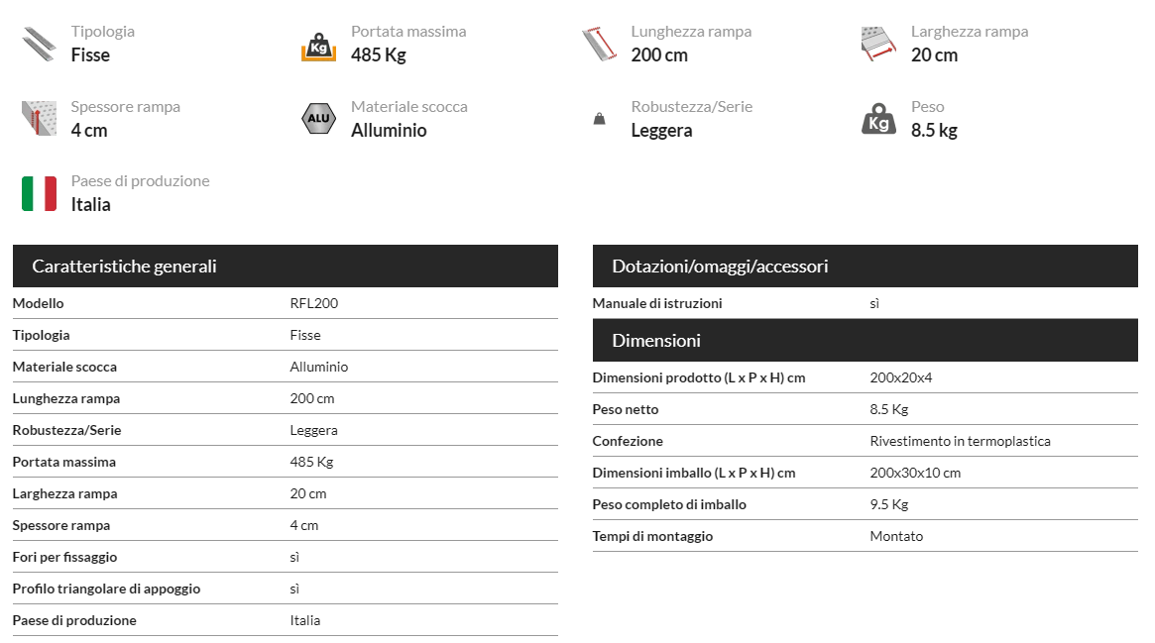This screenshot has width=1155, height=643.
Task: Click the Spessore rampa thickness icon
Action: 39,119
